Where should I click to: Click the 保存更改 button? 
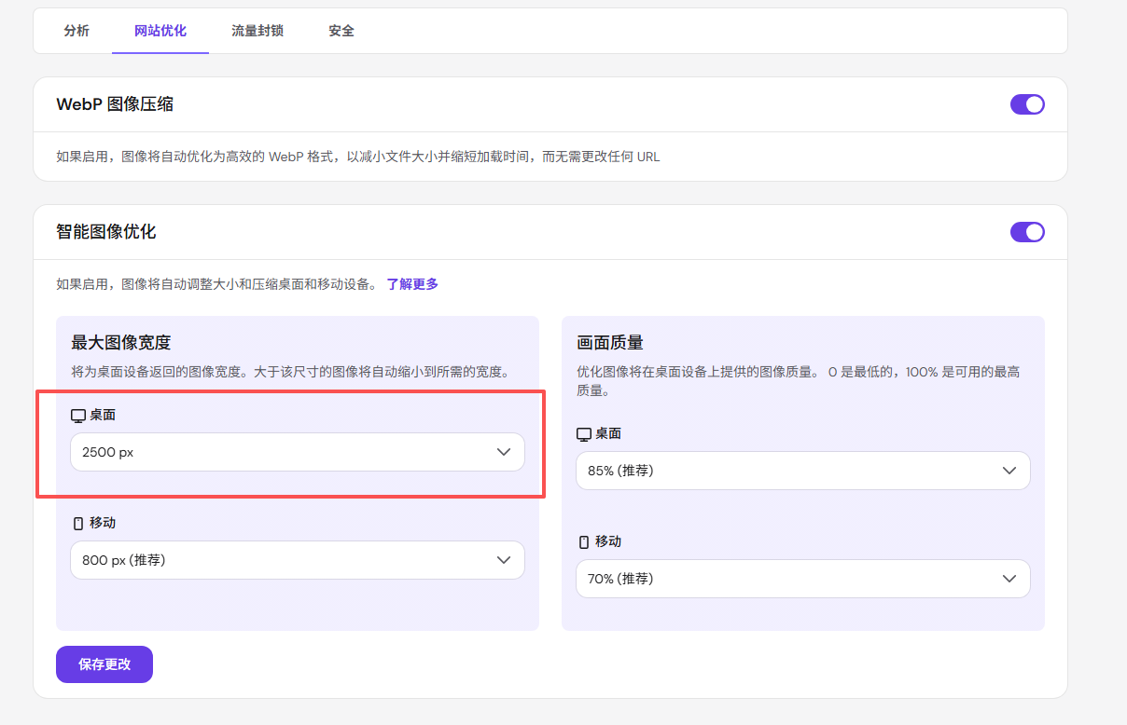[104, 664]
